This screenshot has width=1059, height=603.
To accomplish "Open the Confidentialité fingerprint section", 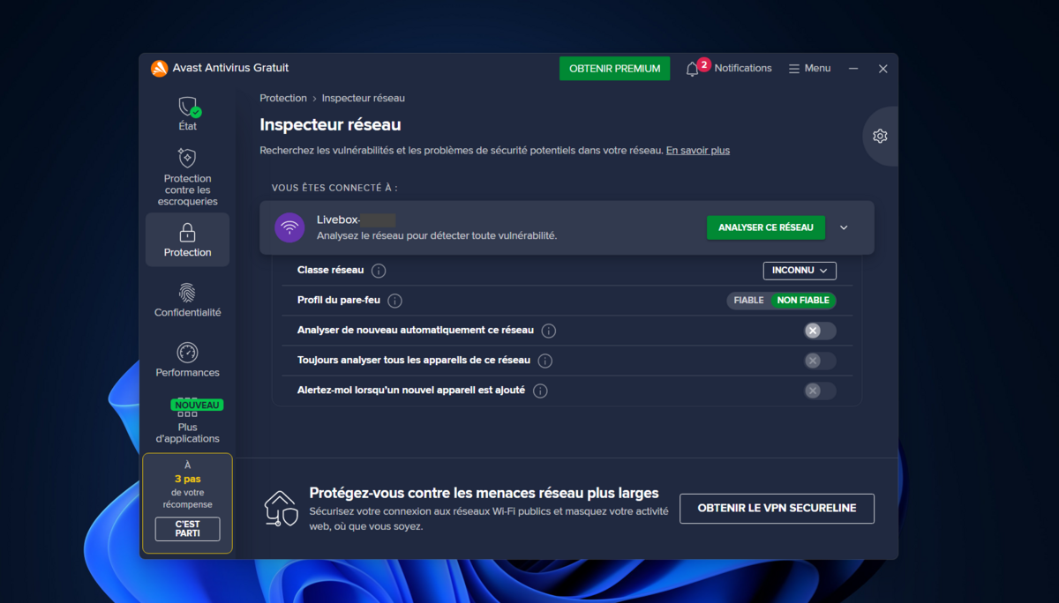I will click(187, 300).
